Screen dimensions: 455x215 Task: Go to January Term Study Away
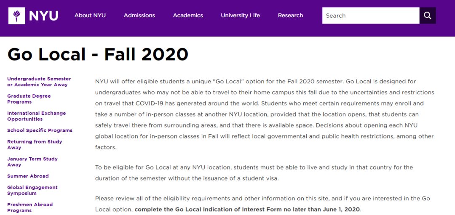(32, 162)
